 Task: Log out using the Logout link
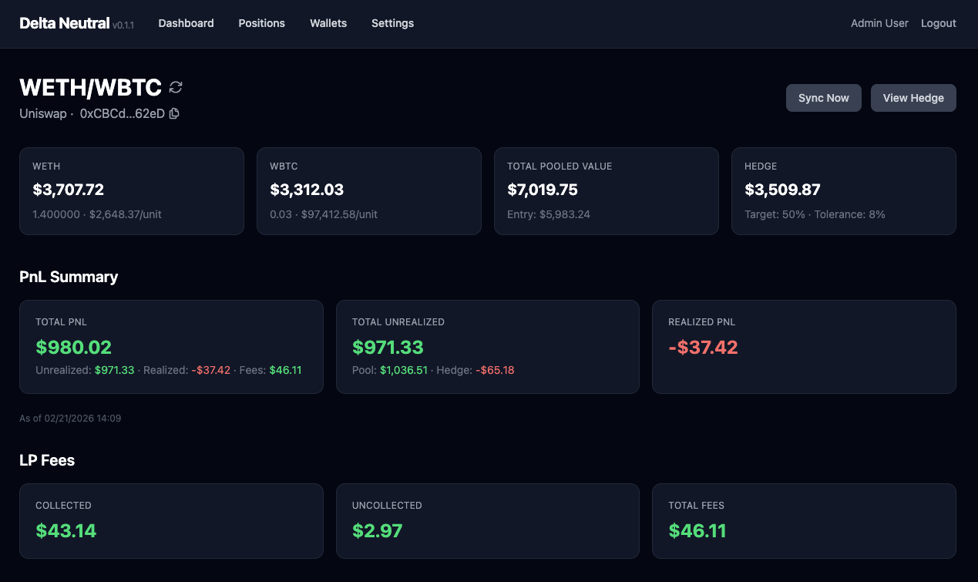coord(938,23)
